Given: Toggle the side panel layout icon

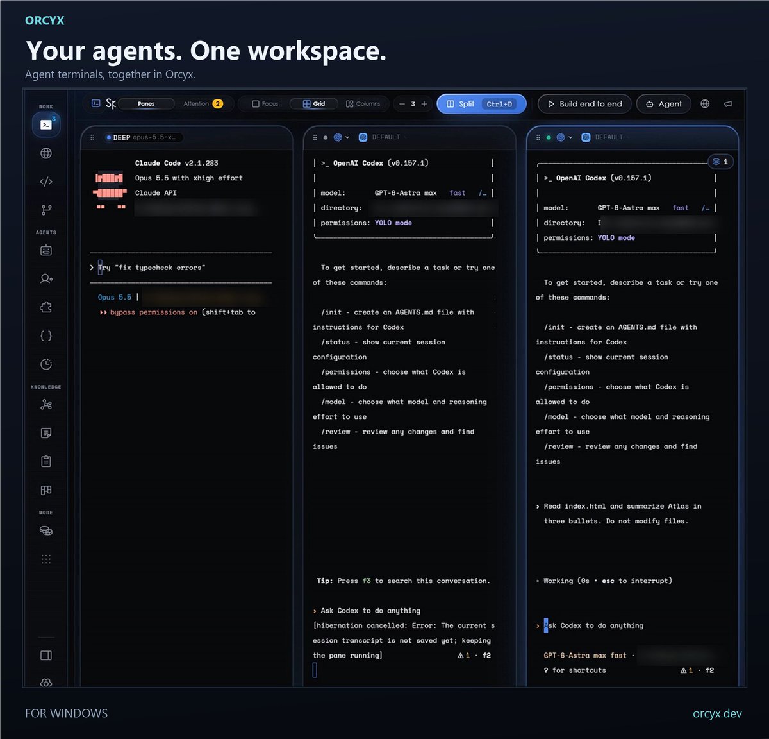Looking at the screenshot, I should point(46,656).
